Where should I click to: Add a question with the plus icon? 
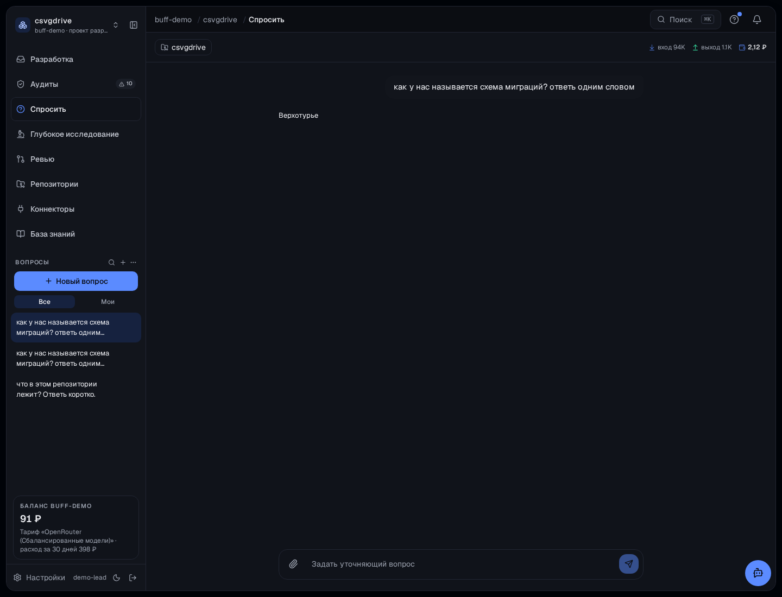coord(123,262)
